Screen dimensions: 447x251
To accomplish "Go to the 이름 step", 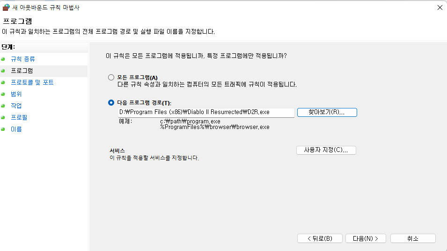I will [16, 129].
